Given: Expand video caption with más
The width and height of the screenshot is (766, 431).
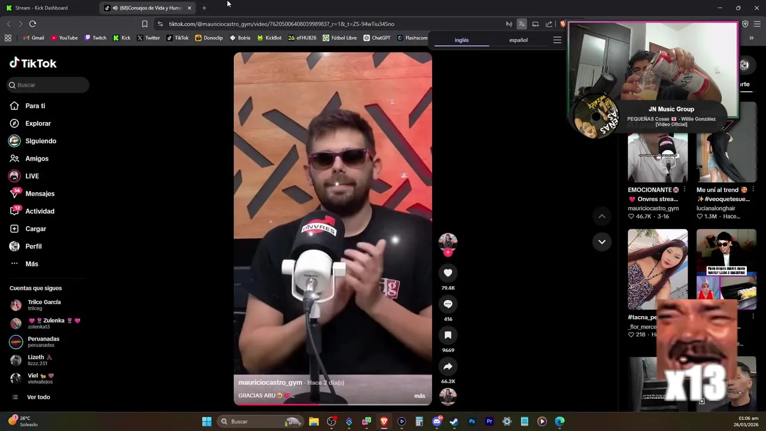Looking at the screenshot, I should click(x=420, y=396).
